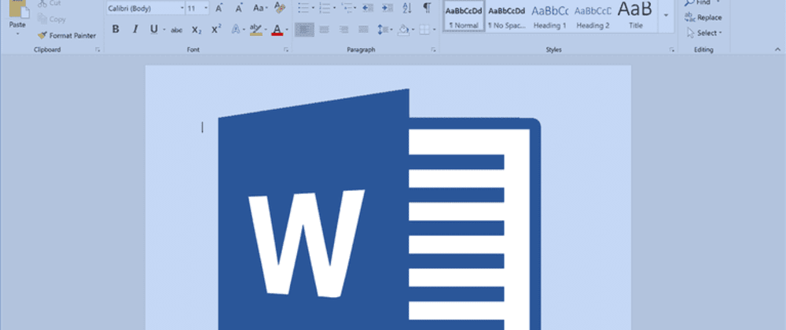Open the Font dialog launcher
Viewport: 786px width, 330px height.
(286, 49)
